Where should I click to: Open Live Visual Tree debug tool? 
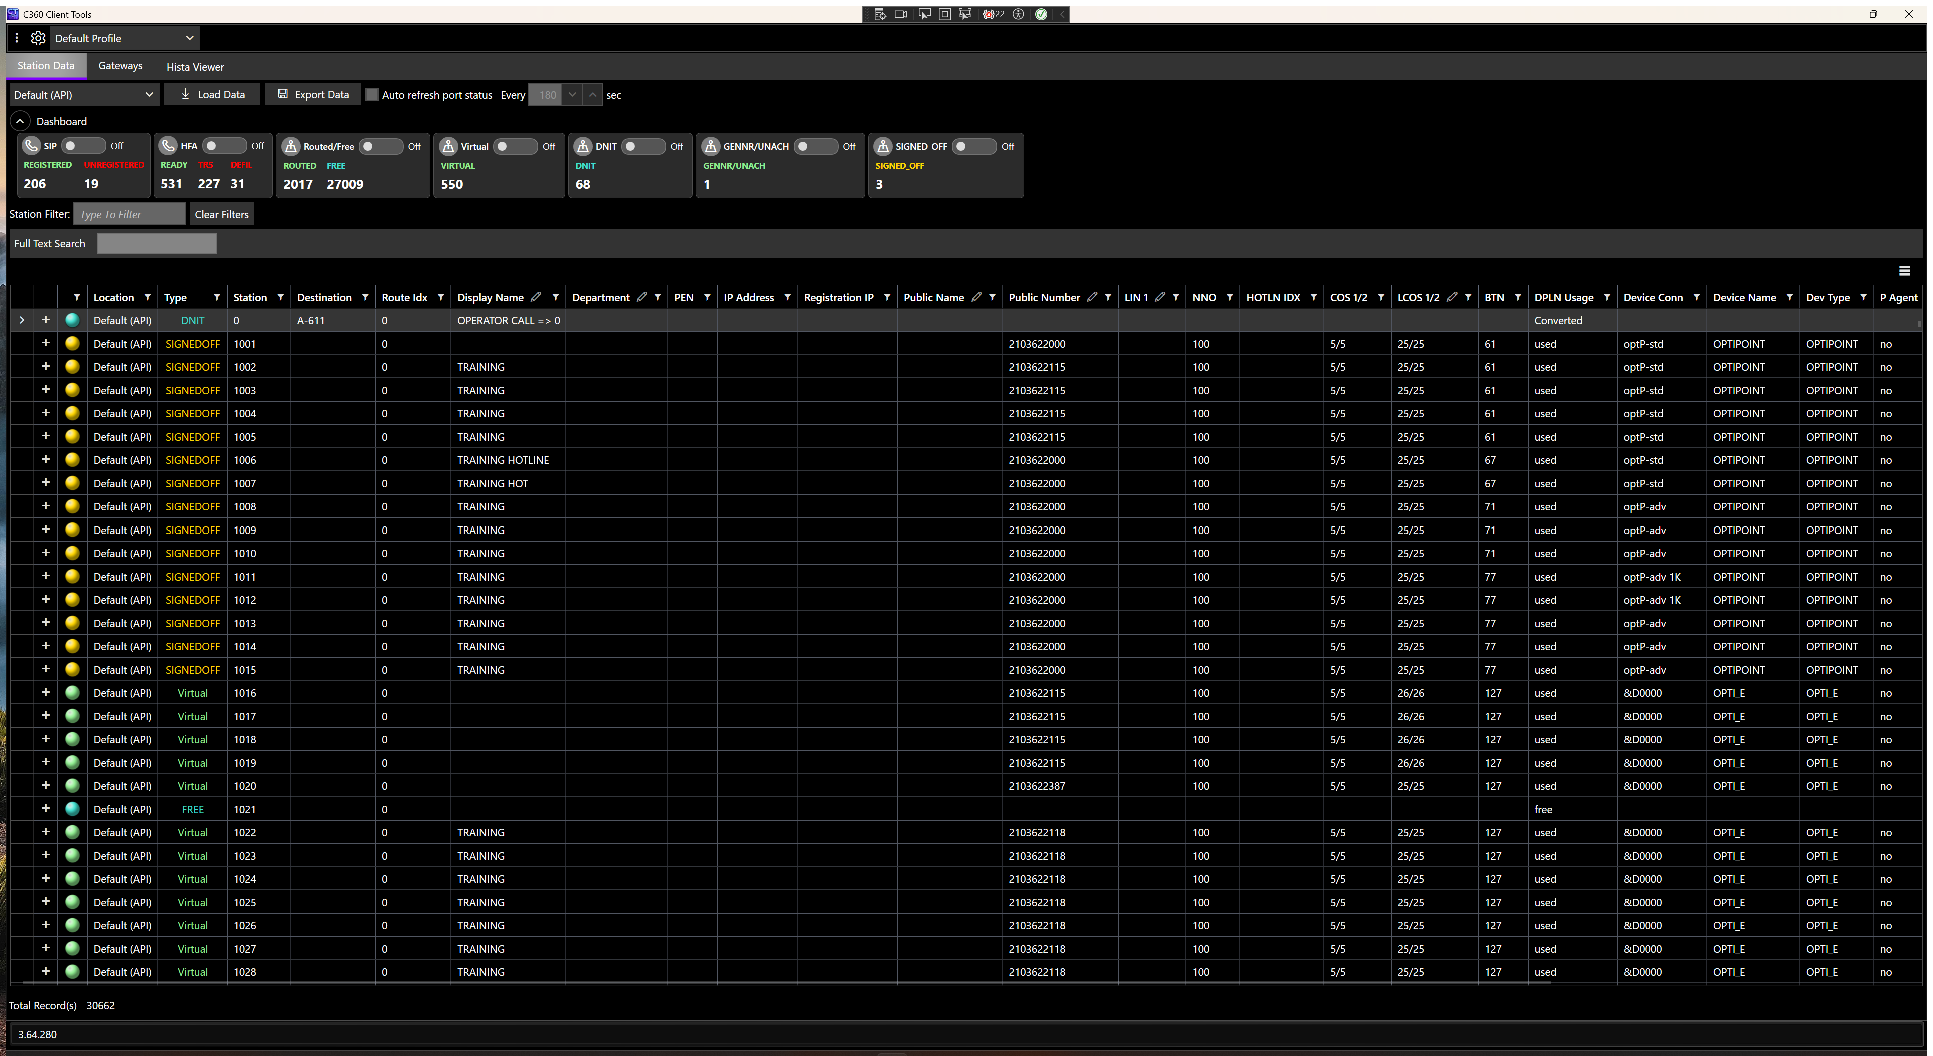pyautogui.click(x=880, y=14)
